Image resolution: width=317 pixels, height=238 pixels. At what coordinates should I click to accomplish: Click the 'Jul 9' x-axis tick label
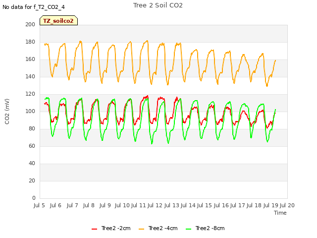pos(105,205)
